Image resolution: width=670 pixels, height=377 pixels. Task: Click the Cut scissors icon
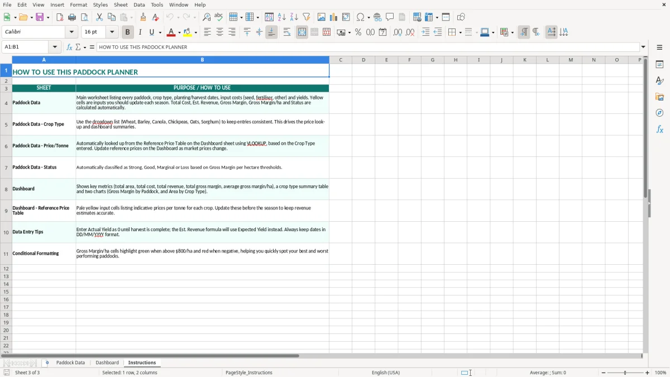coord(99,17)
